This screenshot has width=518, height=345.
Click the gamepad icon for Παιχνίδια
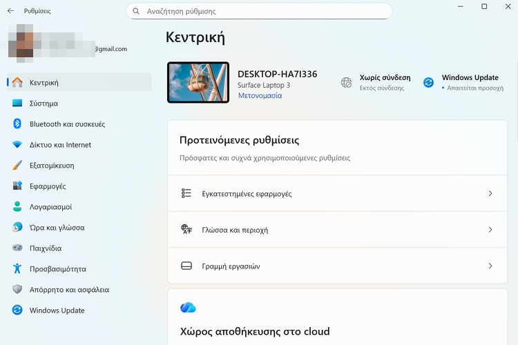pos(17,248)
